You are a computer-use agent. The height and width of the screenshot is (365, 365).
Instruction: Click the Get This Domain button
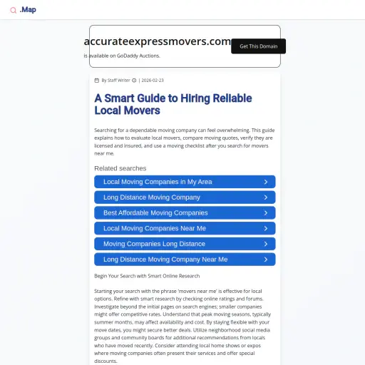pos(258,46)
